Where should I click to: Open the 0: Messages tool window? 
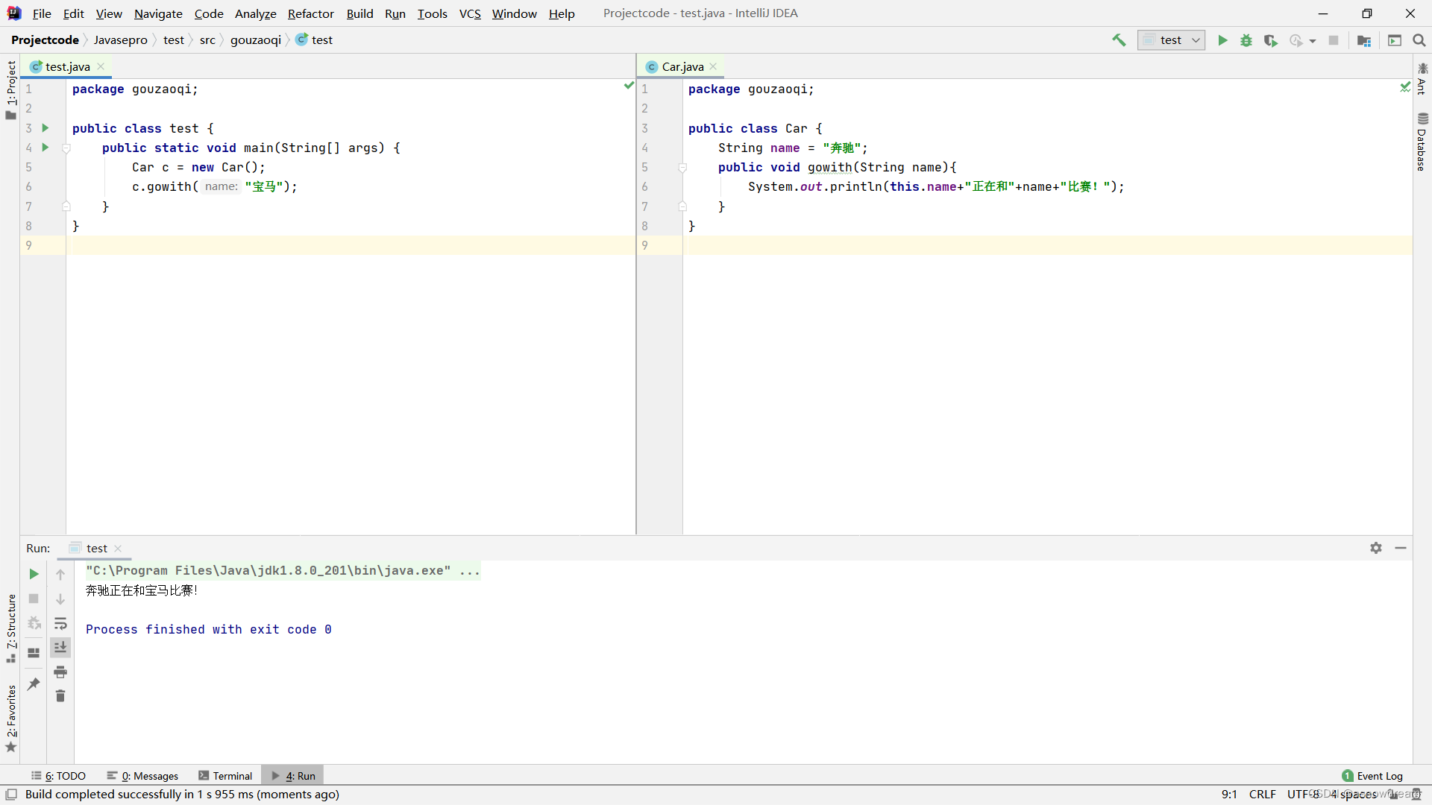point(142,776)
